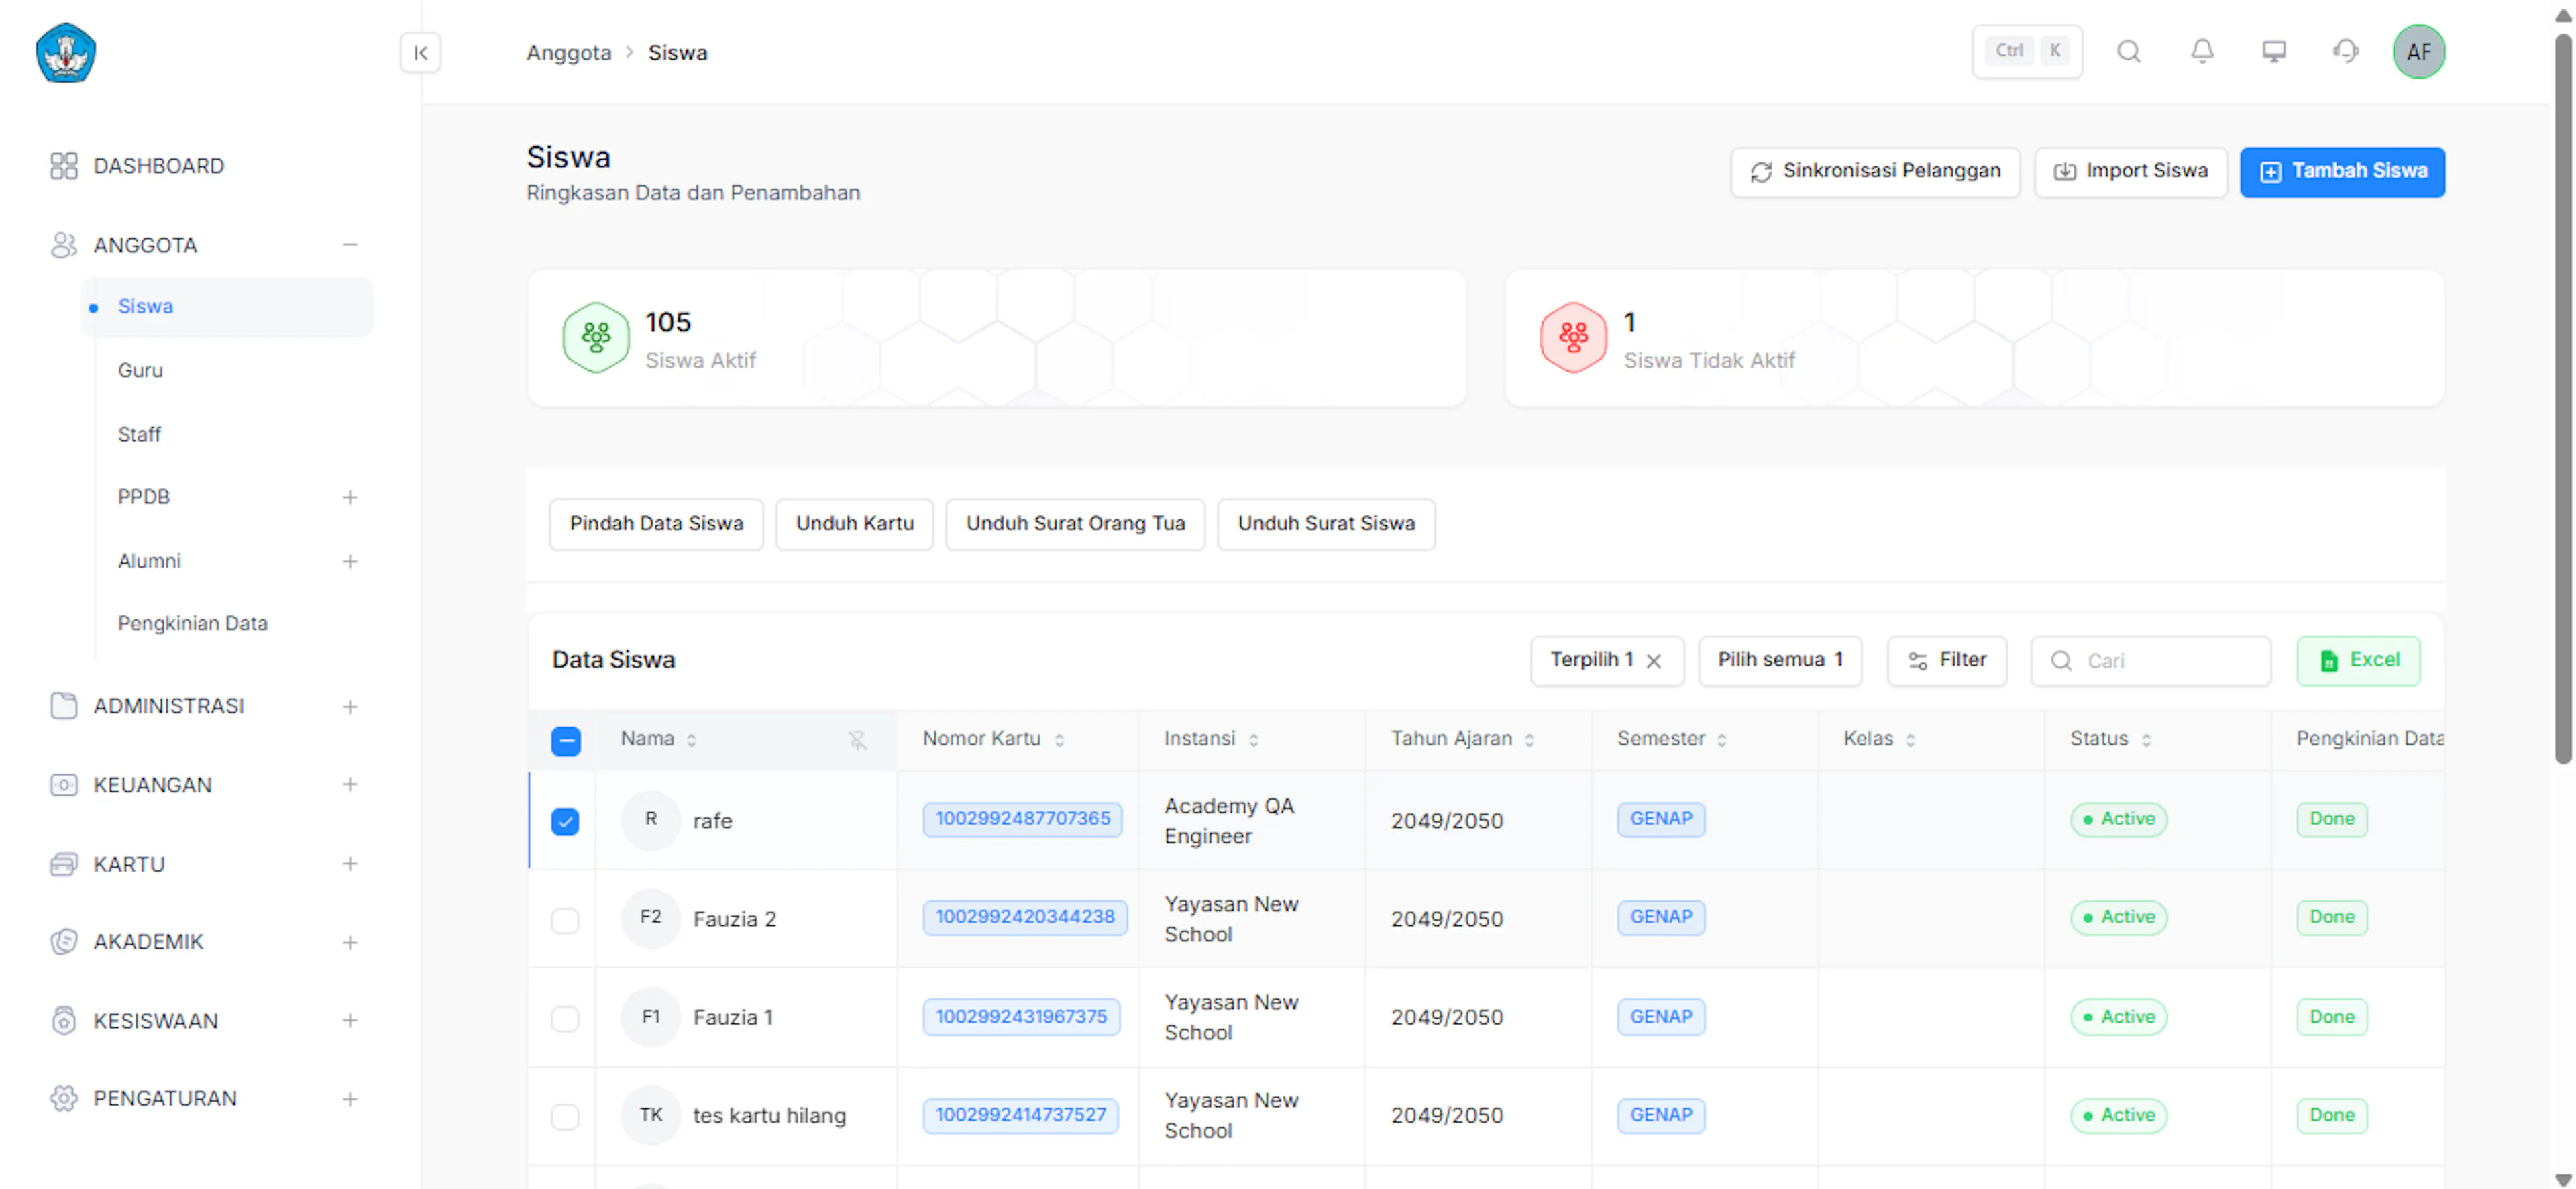Expand the ADMINISTRASI menu plus

pyautogui.click(x=350, y=707)
